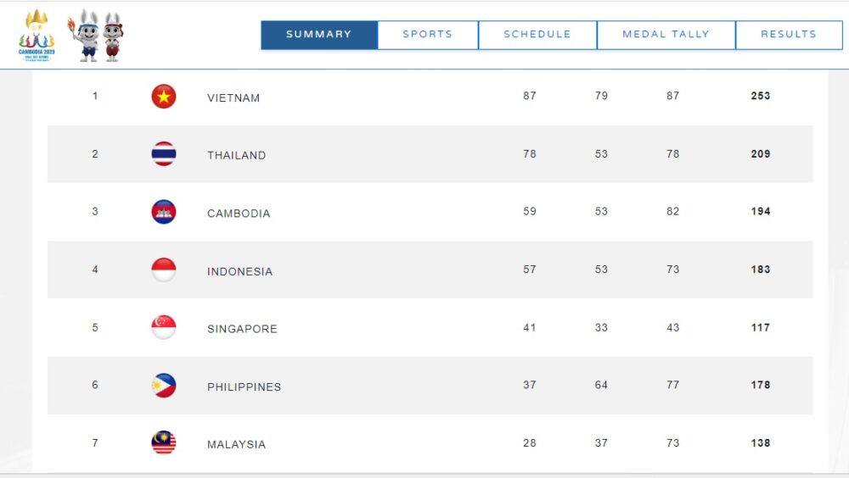Select the VIETNAM country name

(x=233, y=97)
